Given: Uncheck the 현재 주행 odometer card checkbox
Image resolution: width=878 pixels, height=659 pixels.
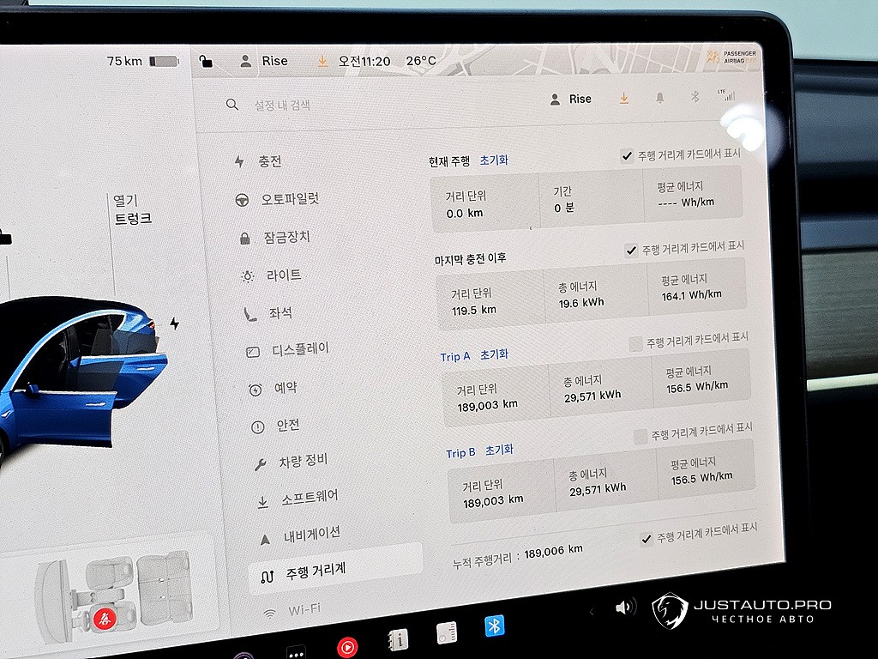Looking at the screenshot, I should coord(628,156).
